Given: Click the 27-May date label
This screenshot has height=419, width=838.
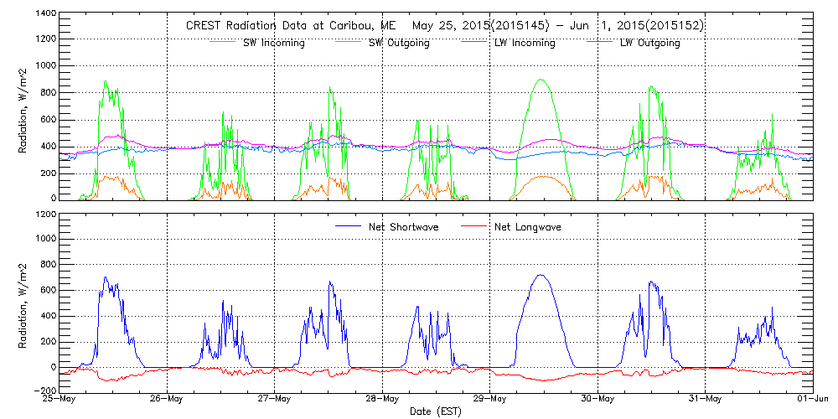Looking at the screenshot, I should click(x=275, y=399).
